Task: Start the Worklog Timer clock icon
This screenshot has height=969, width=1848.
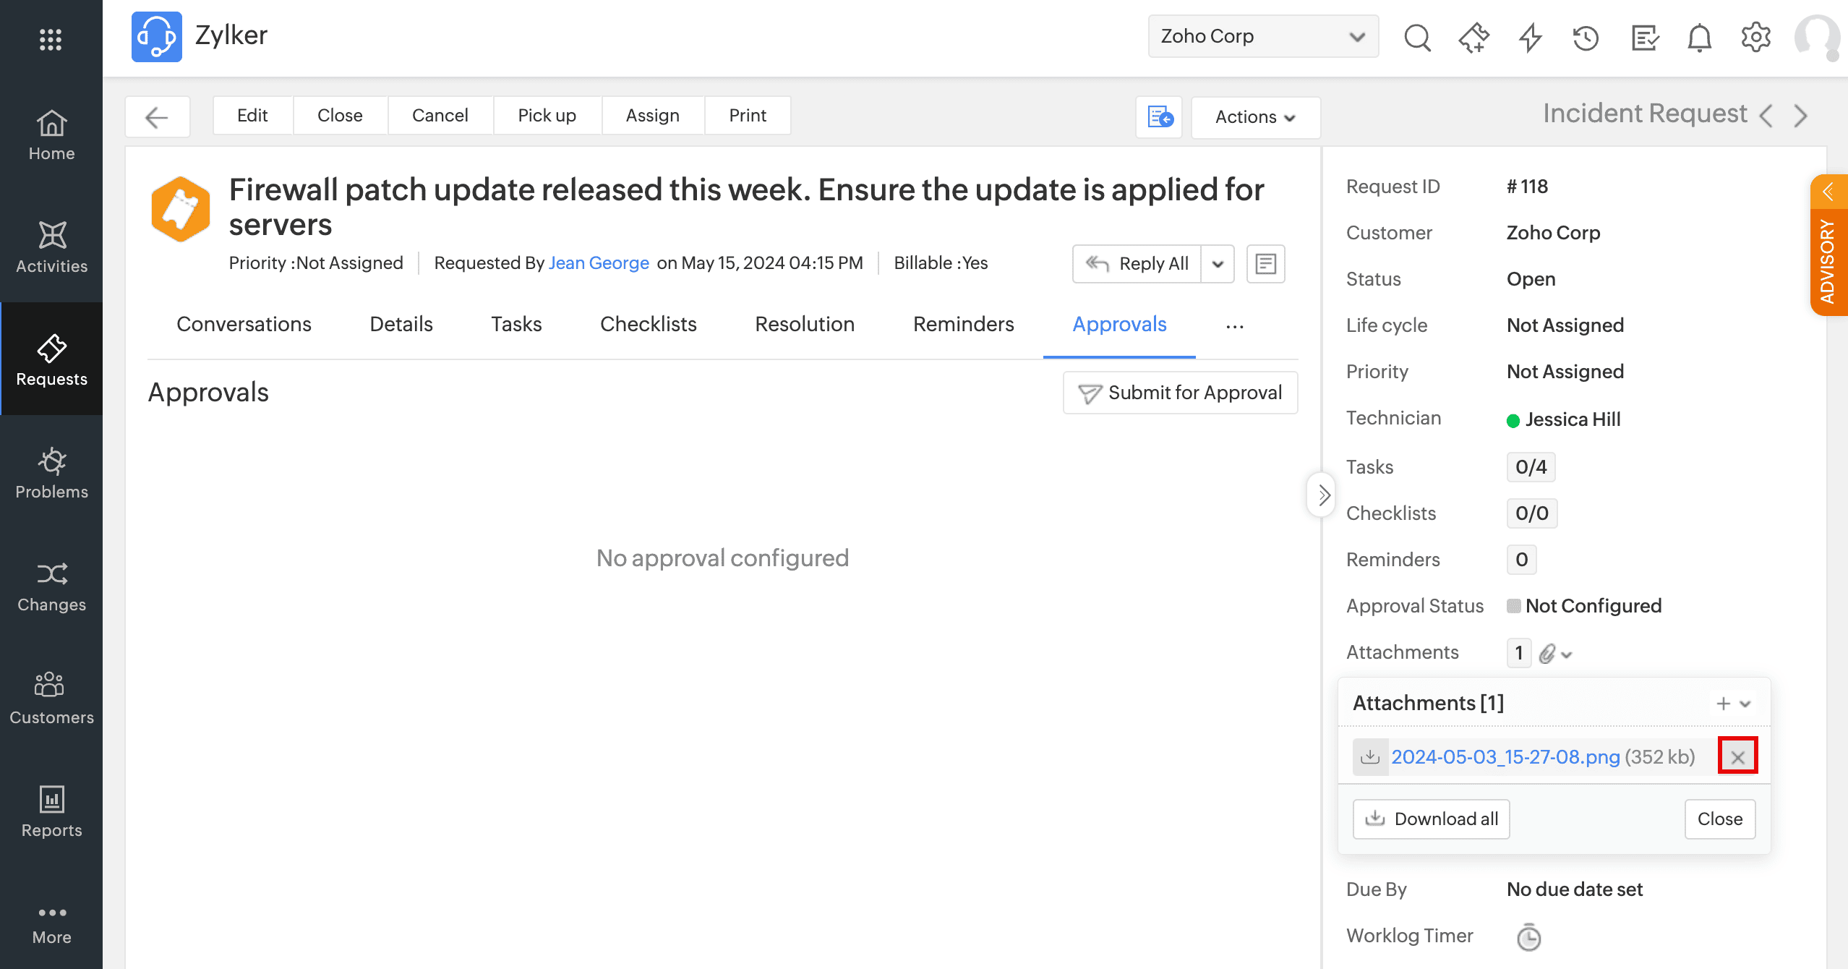Action: (x=1528, y=937)
